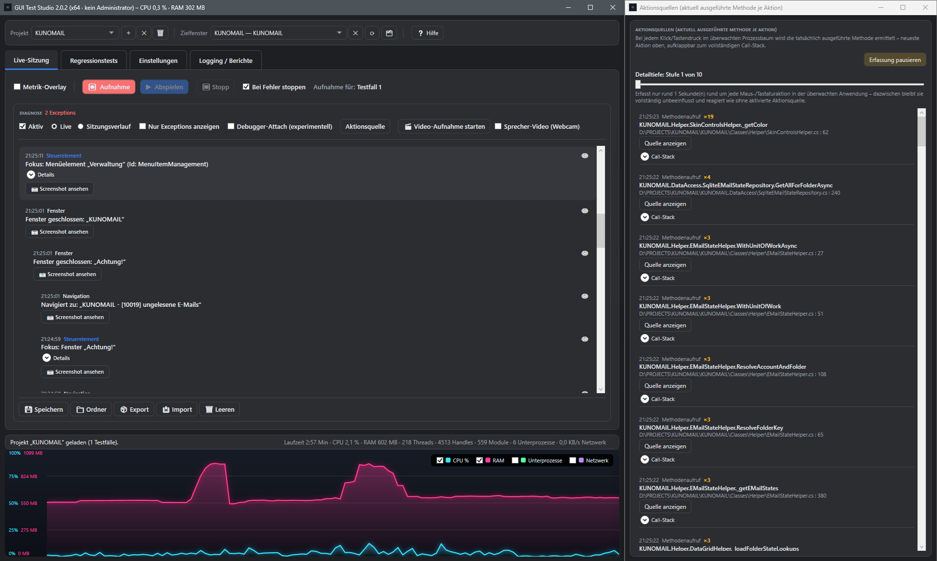
Task: Open the Ordner folder button
Action: tap(91, 409)
